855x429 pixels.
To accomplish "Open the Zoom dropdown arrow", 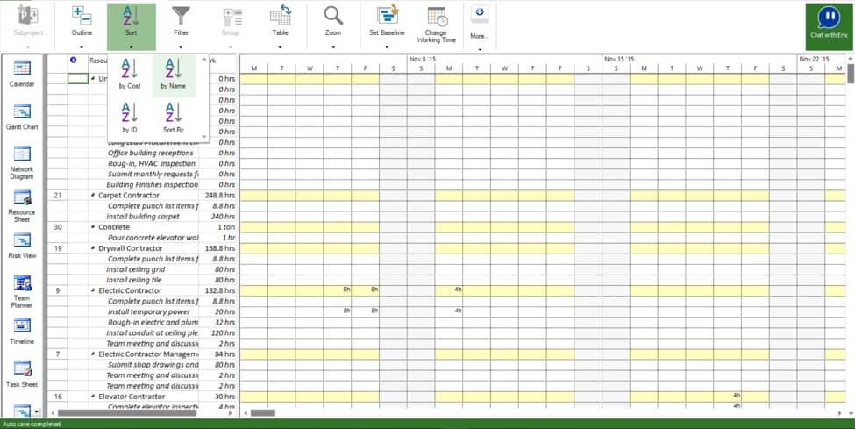I will tap(333, 48).
